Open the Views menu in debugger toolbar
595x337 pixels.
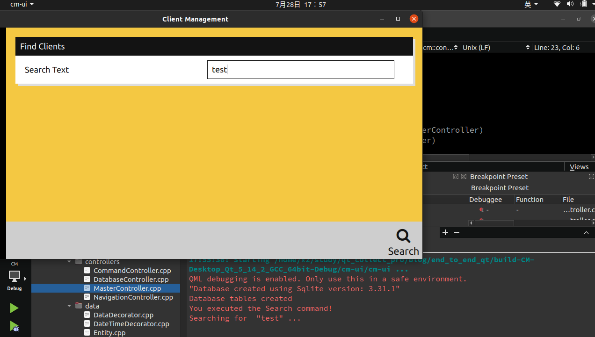579,167
